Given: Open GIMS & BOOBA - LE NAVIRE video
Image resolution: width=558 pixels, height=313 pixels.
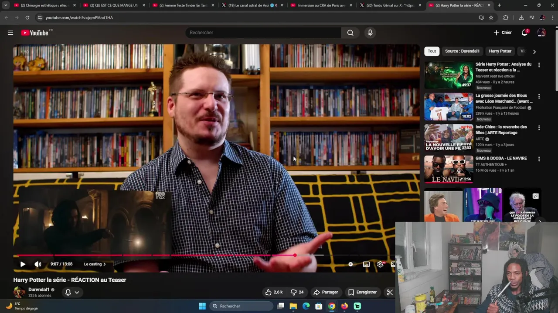Looking at the screenshot, I should 501,158.
